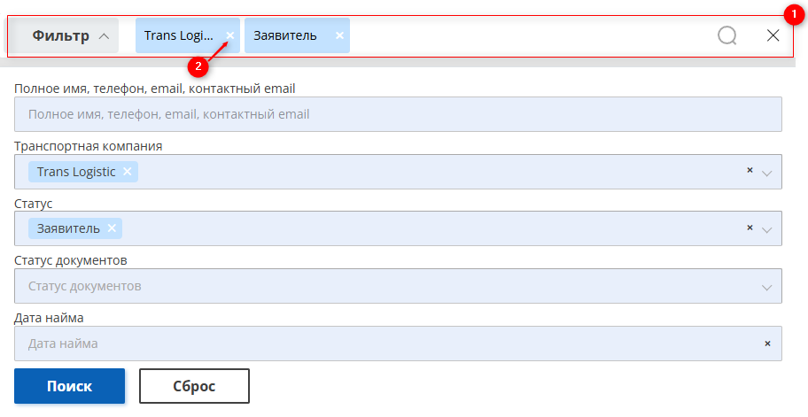This screenshot has width=808, height=417.
Task: Open the Статус документов dropdown
Action: [398, 286]
